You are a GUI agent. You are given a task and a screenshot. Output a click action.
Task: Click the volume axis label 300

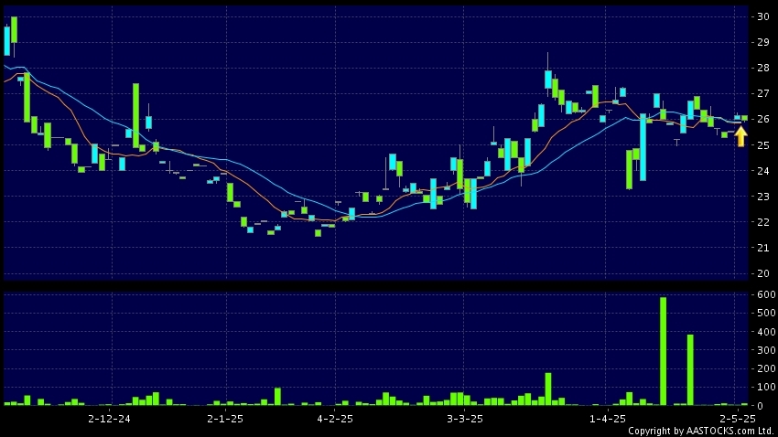pyautogui.click(x=767, y=350)
